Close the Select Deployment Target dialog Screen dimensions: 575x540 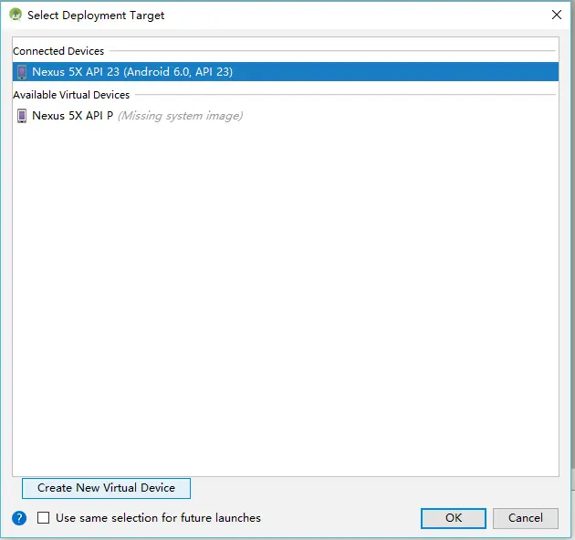(557, 15)
